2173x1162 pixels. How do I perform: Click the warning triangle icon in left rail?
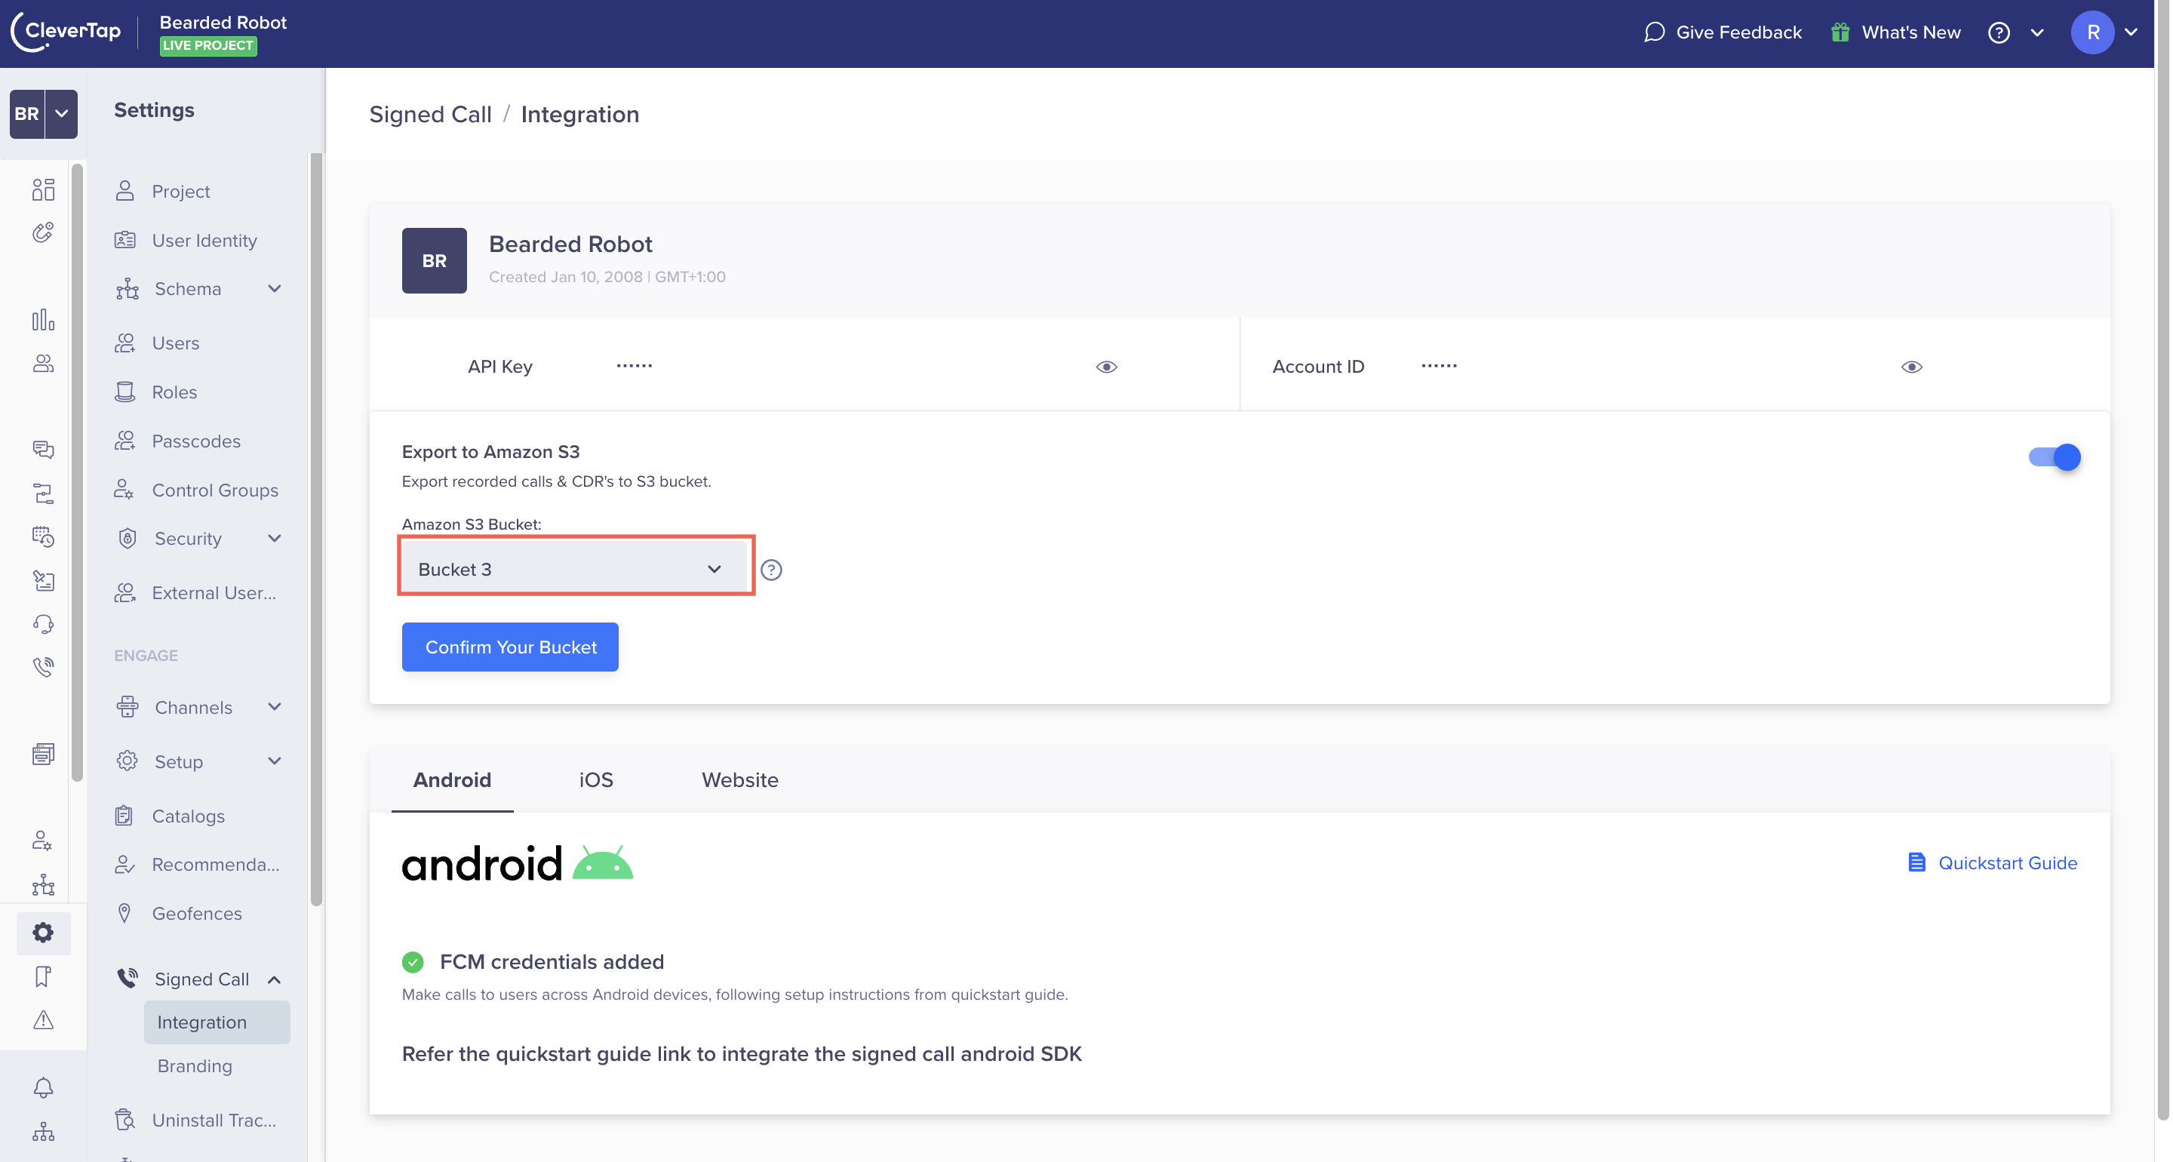pyautogui.click(x=43, y=1020)
